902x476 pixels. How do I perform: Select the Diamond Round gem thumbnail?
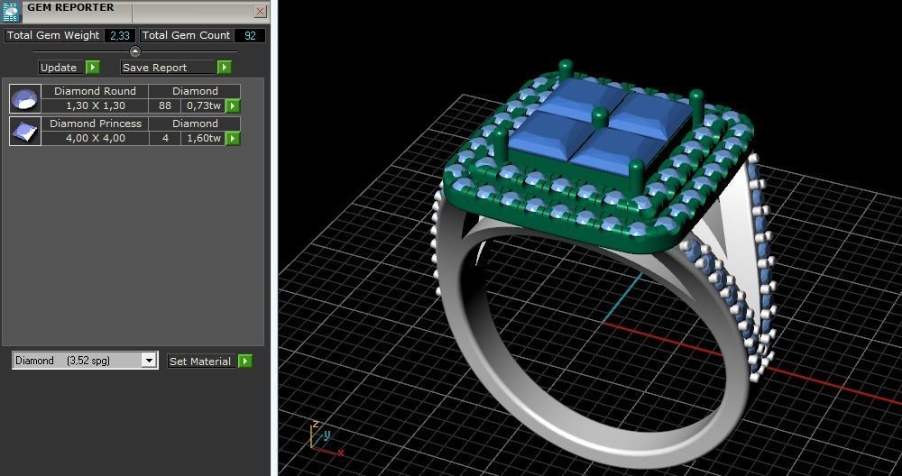coord(25,99)
